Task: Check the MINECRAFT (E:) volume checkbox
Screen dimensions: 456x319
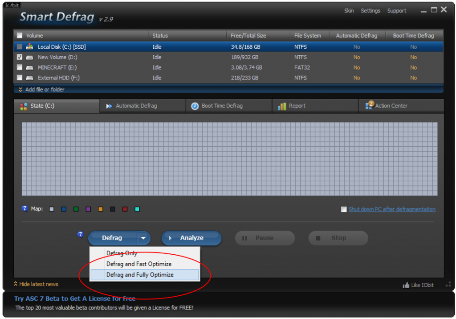Action: 20,67
